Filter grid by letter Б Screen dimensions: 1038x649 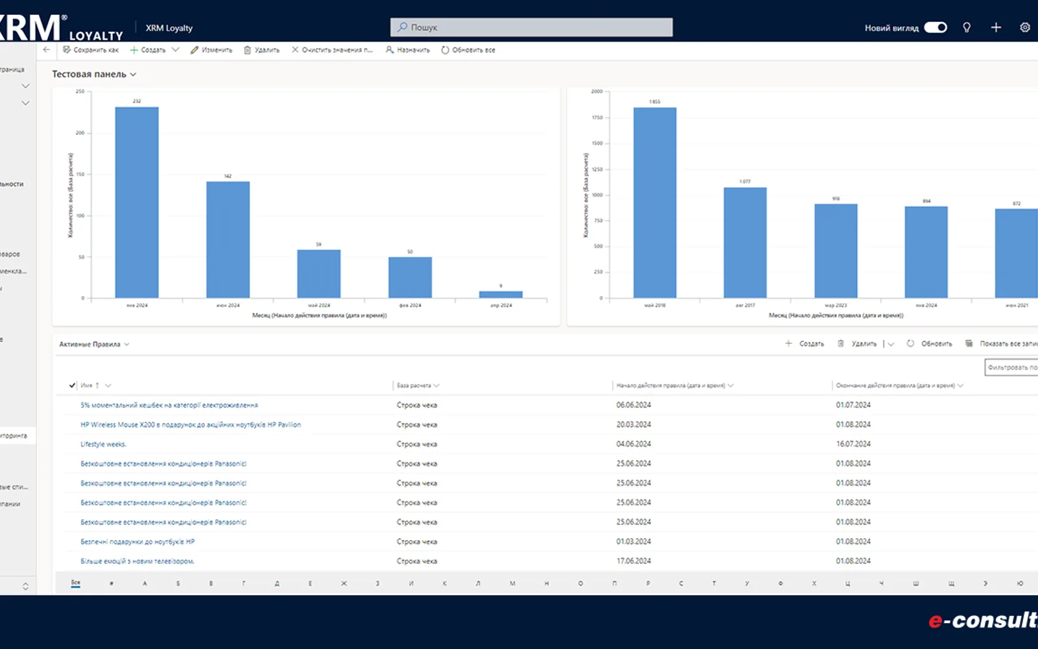point(178,583)
